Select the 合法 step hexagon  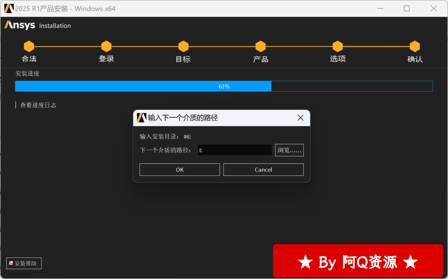click(29, 46)
